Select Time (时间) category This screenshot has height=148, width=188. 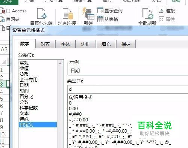38,91
